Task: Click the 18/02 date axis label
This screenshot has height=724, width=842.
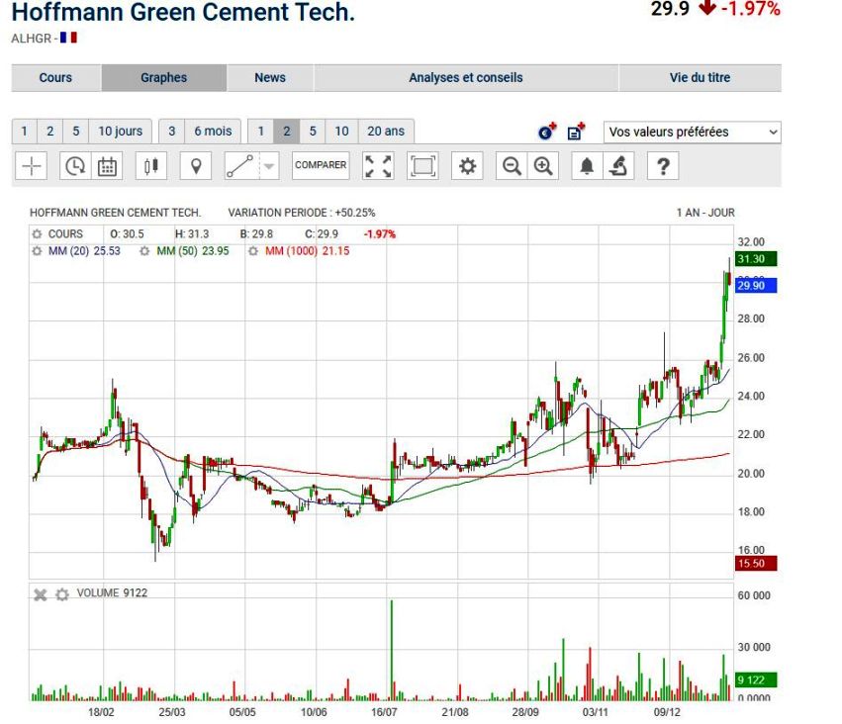Action: click(x=101, y=712)
